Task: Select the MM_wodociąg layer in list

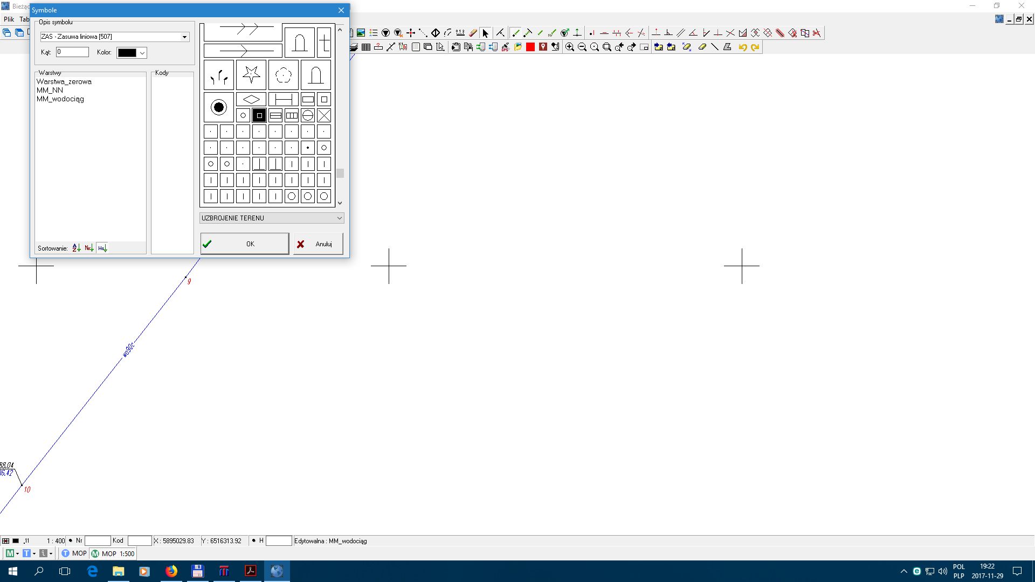Action: [60, 99]
